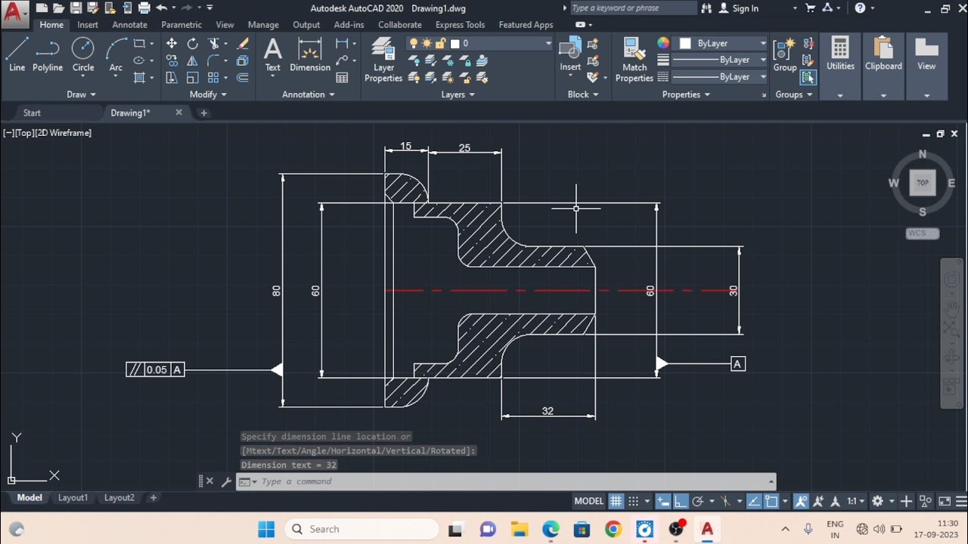The height and width of the screenshot is (544, 968).
Task: Click the MODEL space button in status bar
Action: (589, 500)
